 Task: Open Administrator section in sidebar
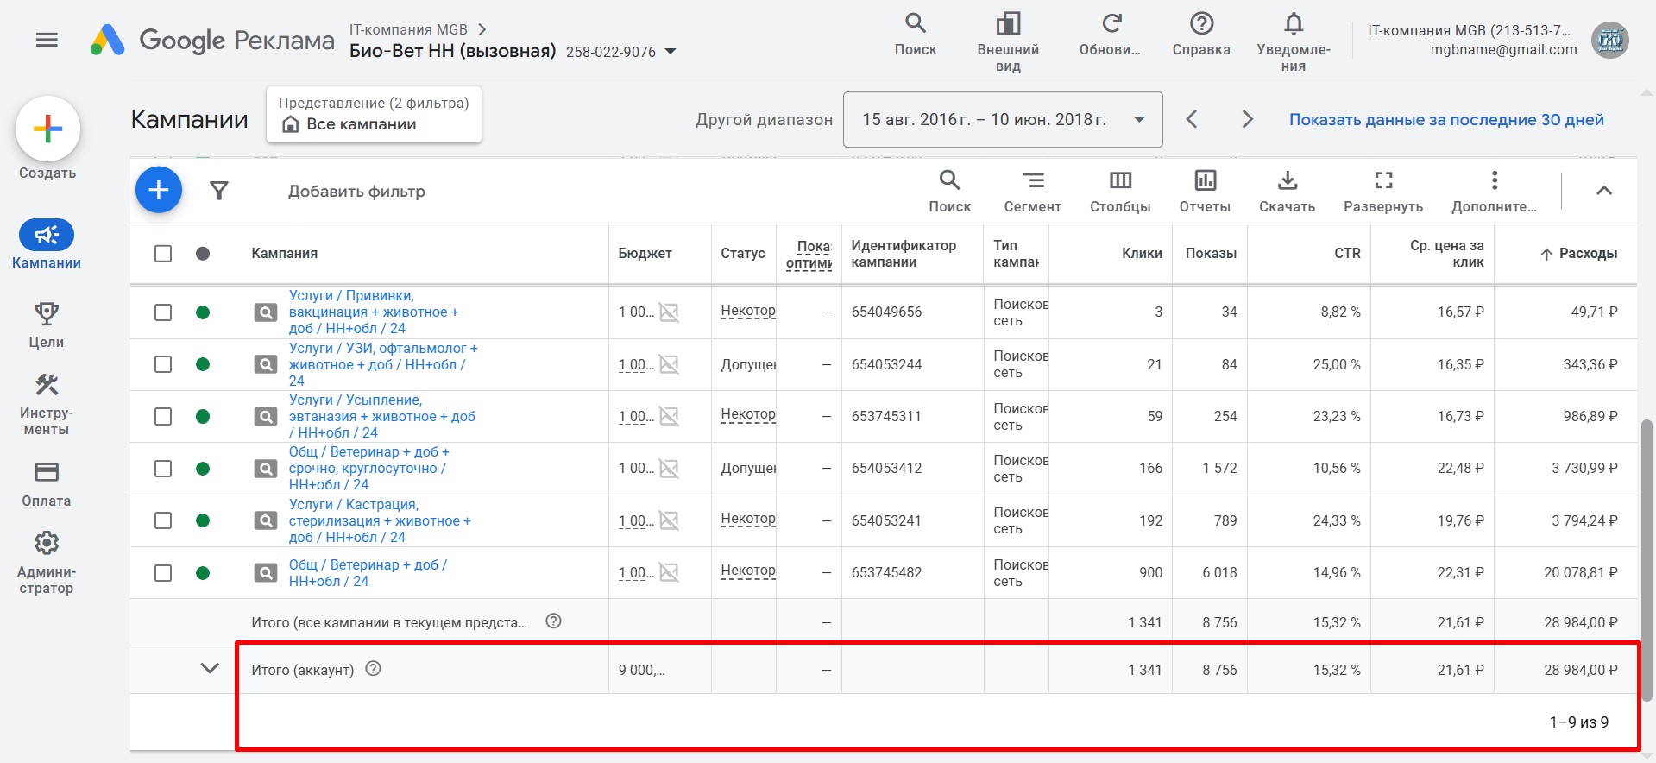pyautogui.click(x=47, y=563)
